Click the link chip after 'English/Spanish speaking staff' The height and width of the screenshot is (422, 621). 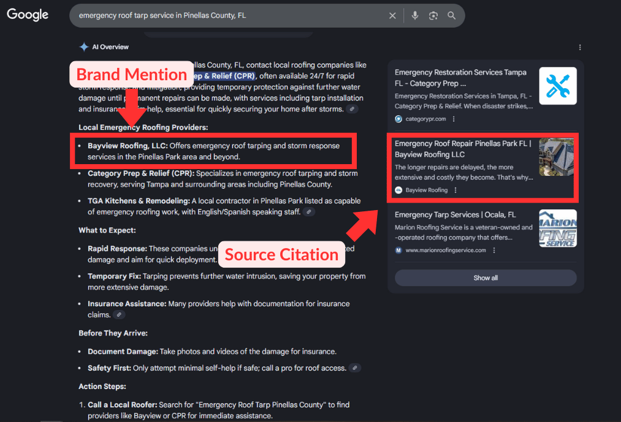[309, 212]
